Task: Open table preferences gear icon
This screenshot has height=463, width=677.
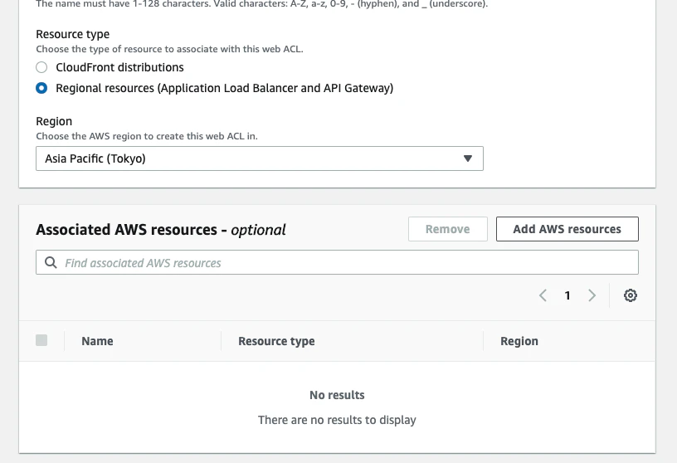Action: pos(631,295)
